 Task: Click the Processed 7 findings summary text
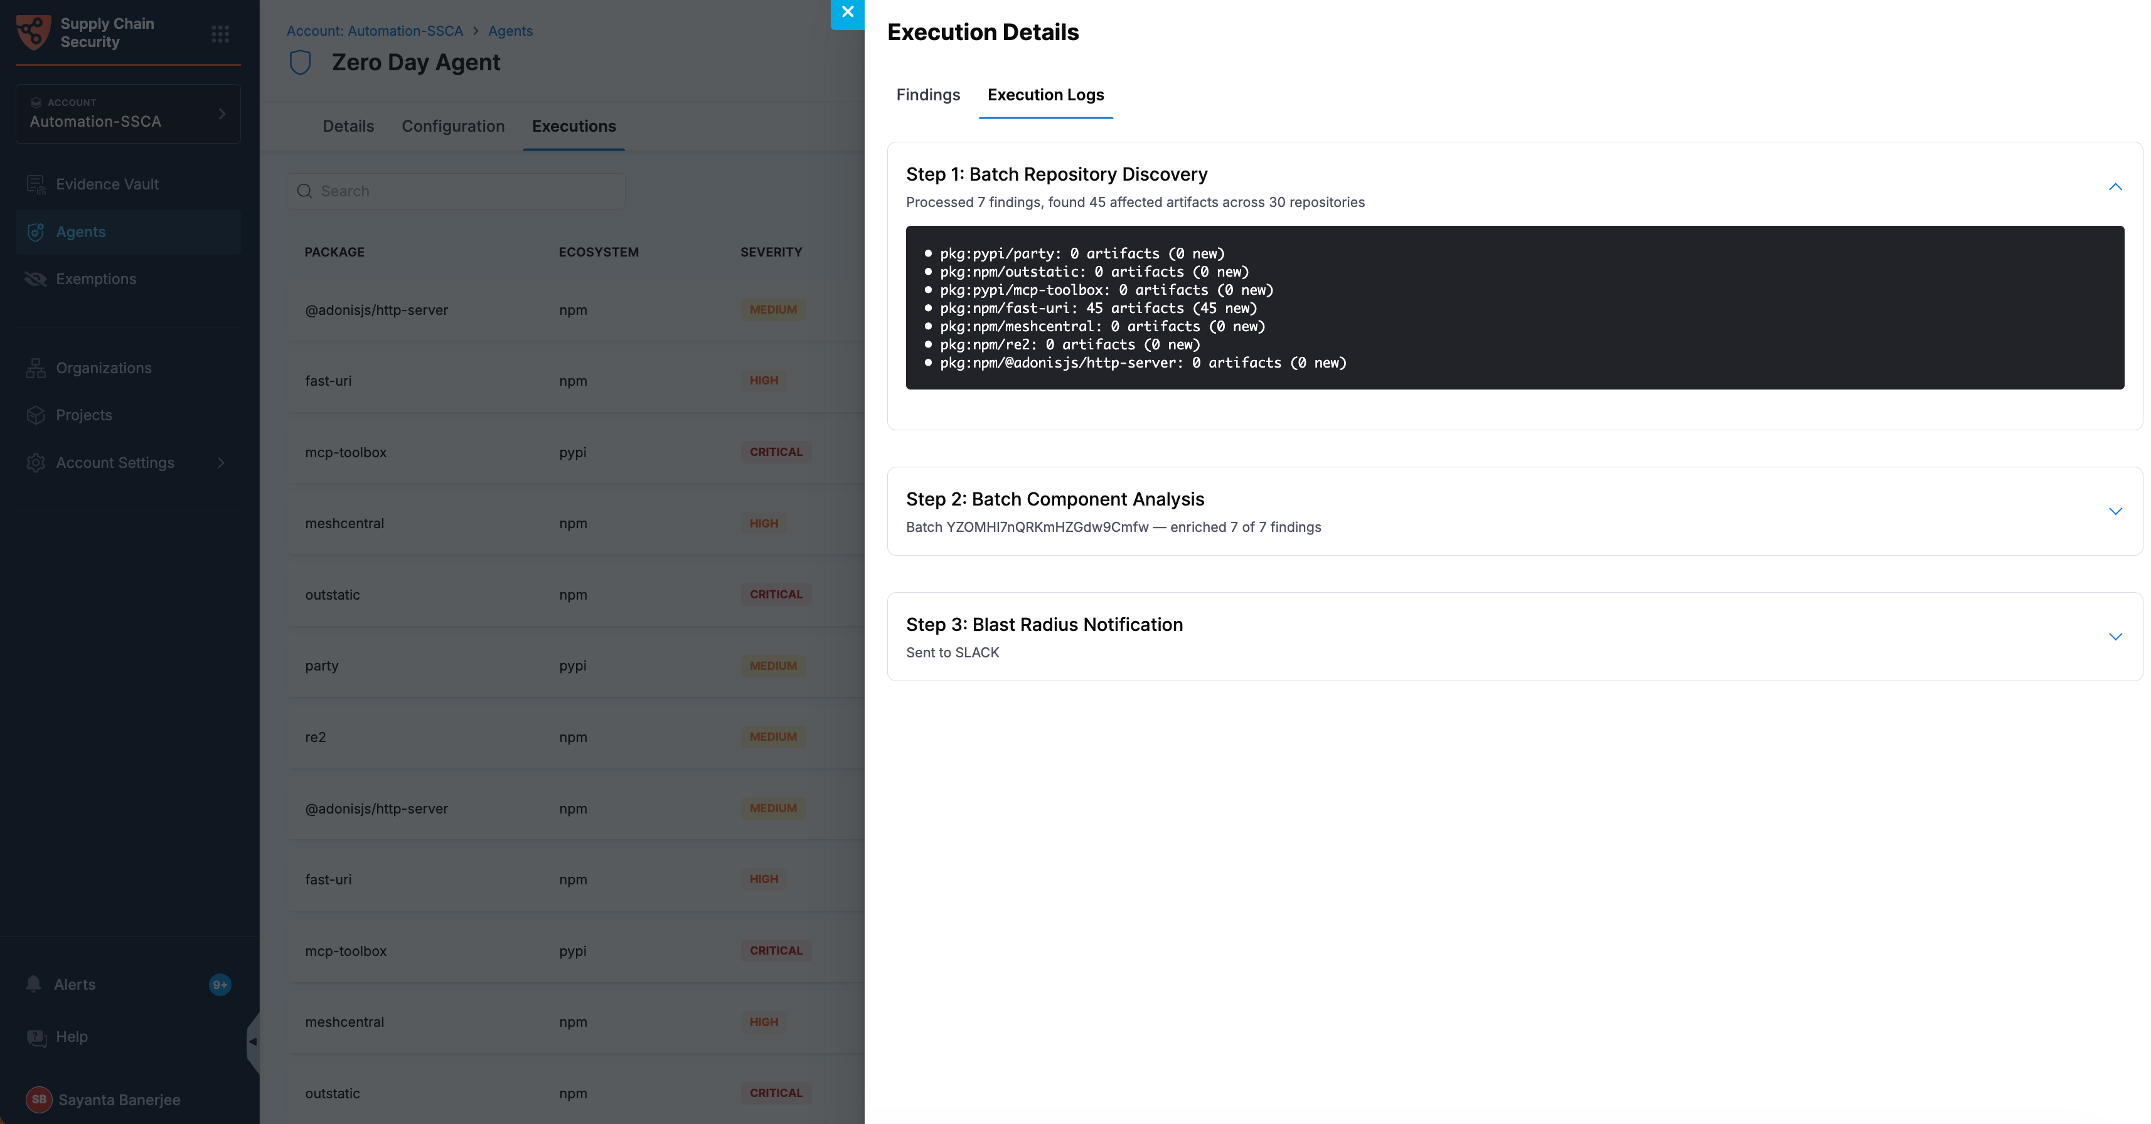pyautogui.click(x=1134, y=202)
